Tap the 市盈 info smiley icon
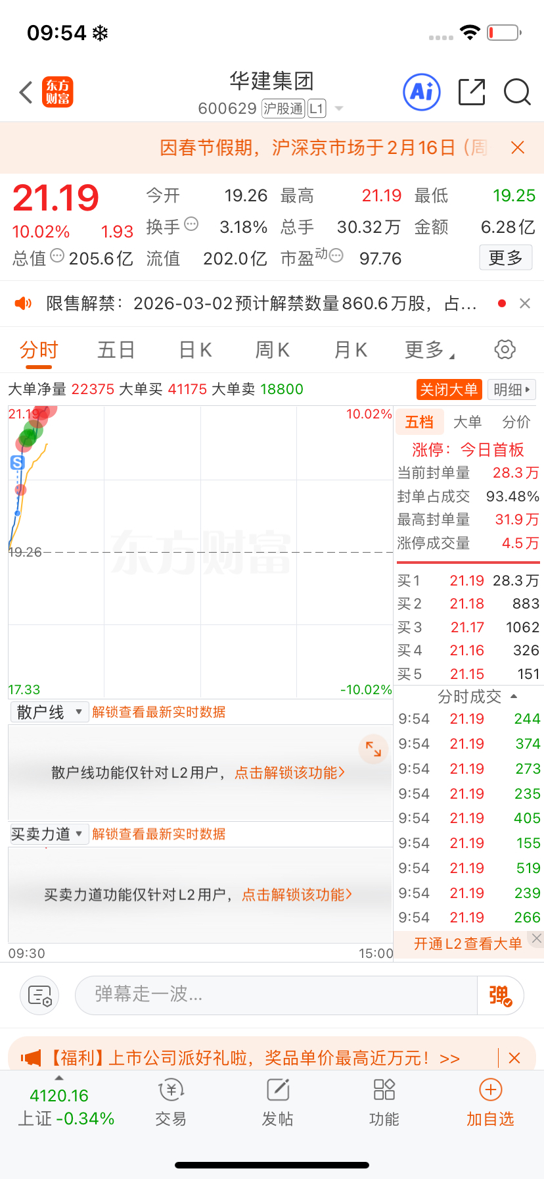 click(x=336, y=255)
